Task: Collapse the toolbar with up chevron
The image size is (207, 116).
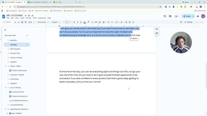Action: coord(202,22)
